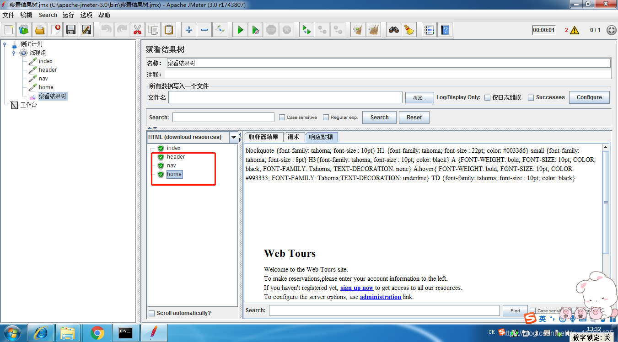Click the Remote shutdown all icon
Screen dimensions: 618x342
338,30
